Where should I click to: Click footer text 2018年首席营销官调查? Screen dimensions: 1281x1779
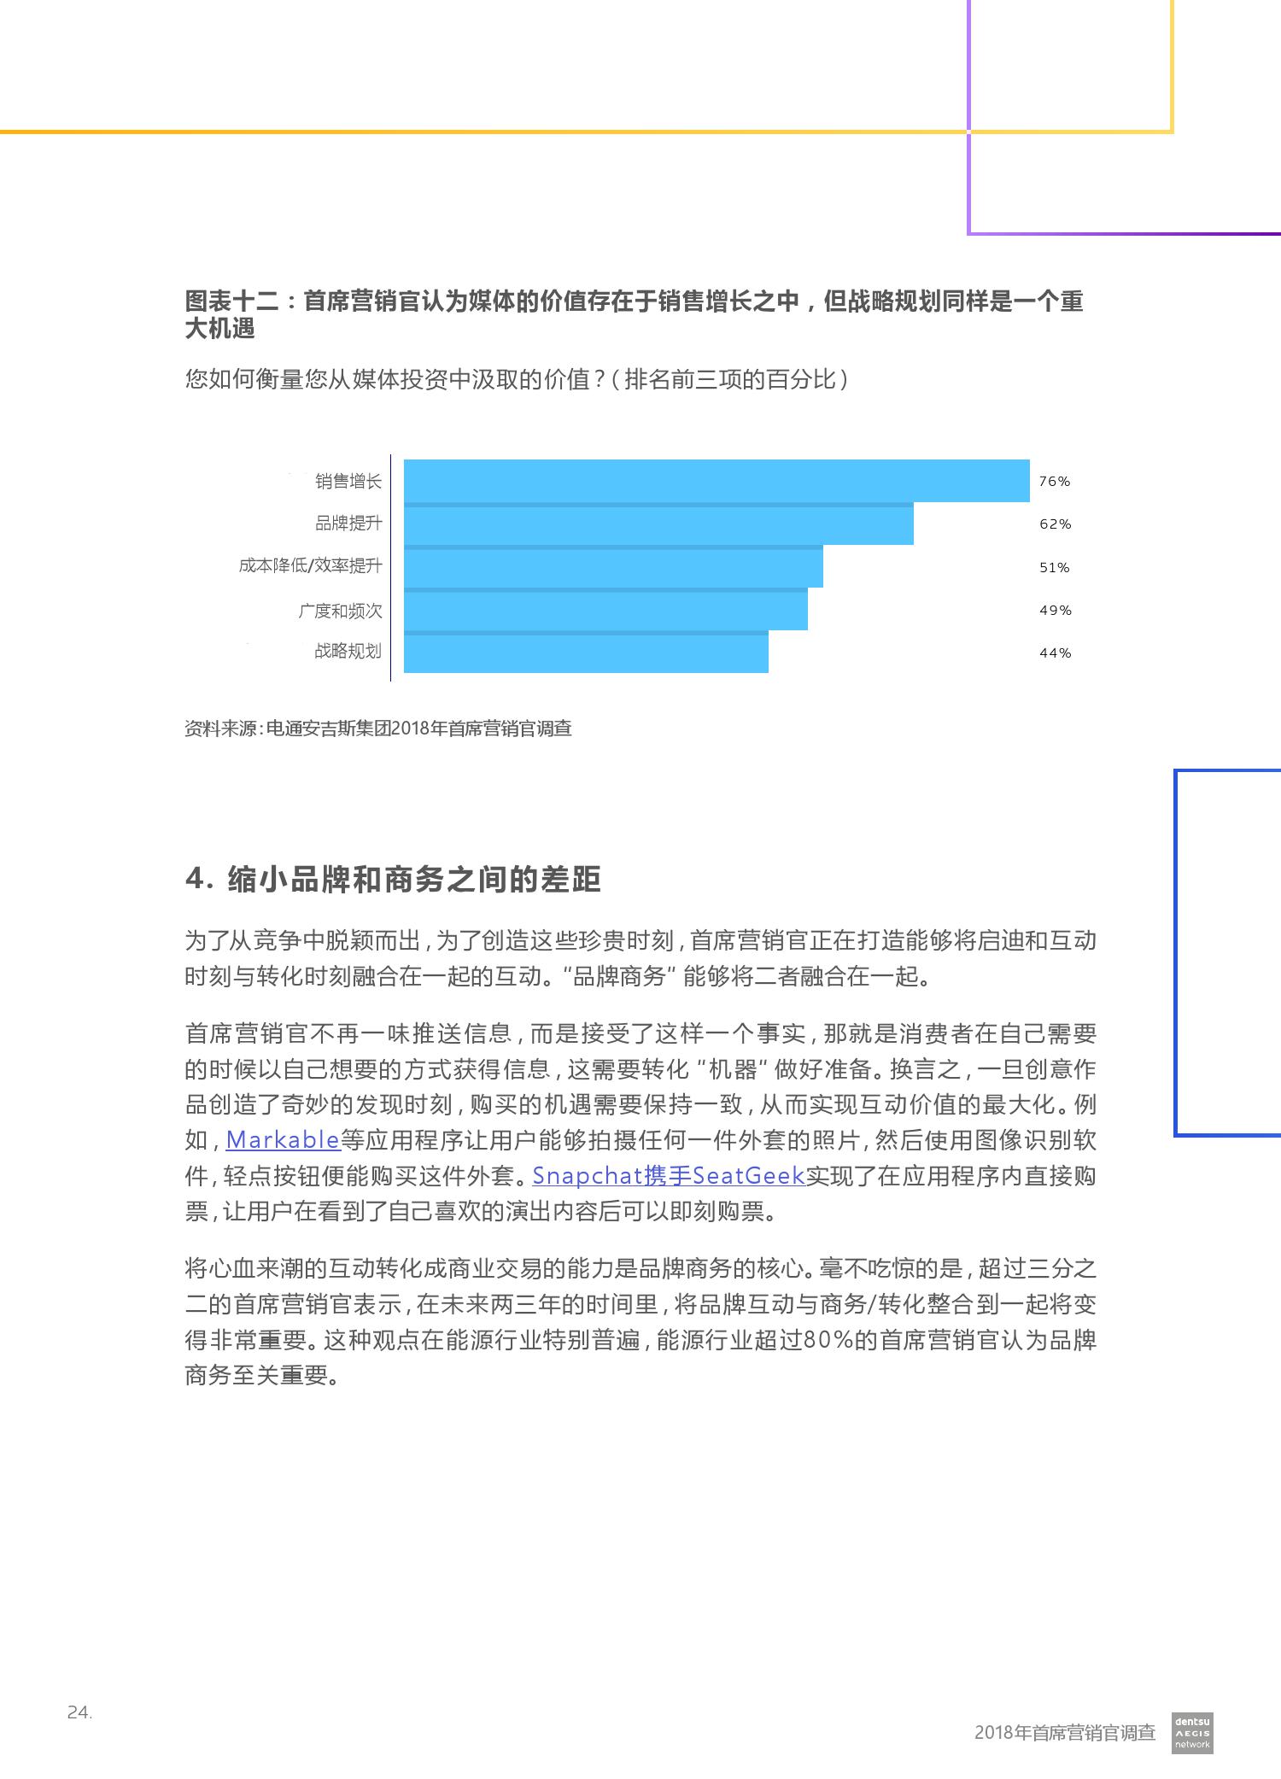coord(1064,1732)
